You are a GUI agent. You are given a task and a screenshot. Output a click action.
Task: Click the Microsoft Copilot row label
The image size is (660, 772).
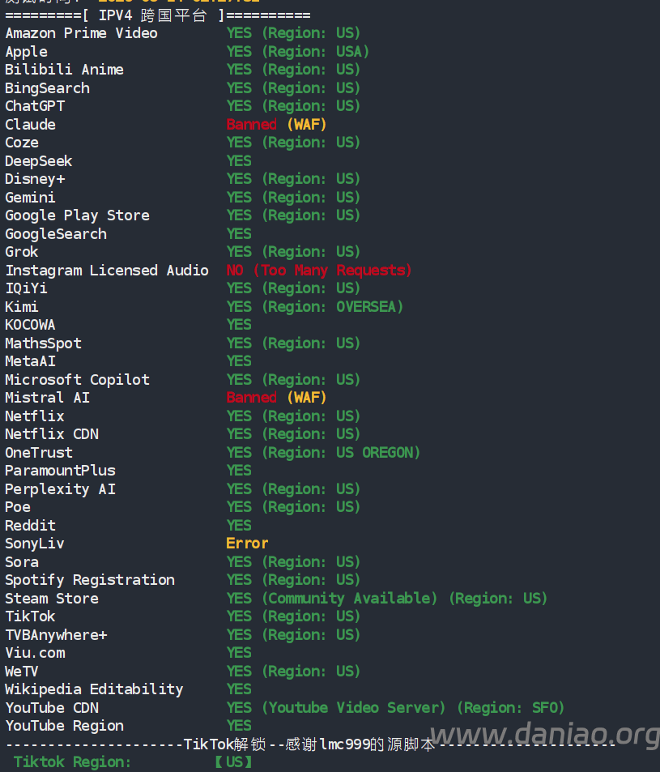(77, 380)
